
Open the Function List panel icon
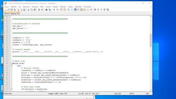click(84, 10)
